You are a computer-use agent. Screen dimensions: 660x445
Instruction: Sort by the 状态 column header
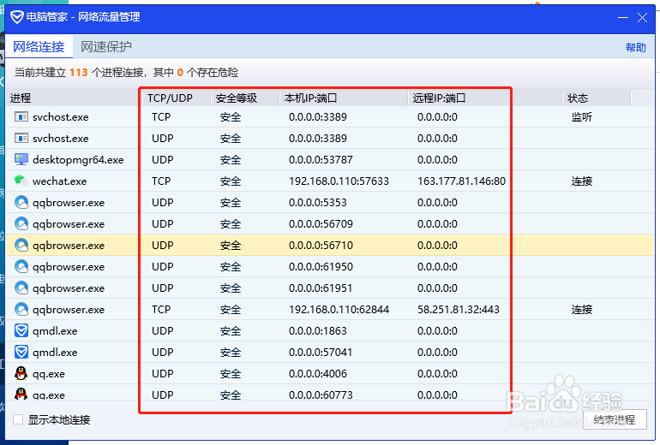[597, 98]
